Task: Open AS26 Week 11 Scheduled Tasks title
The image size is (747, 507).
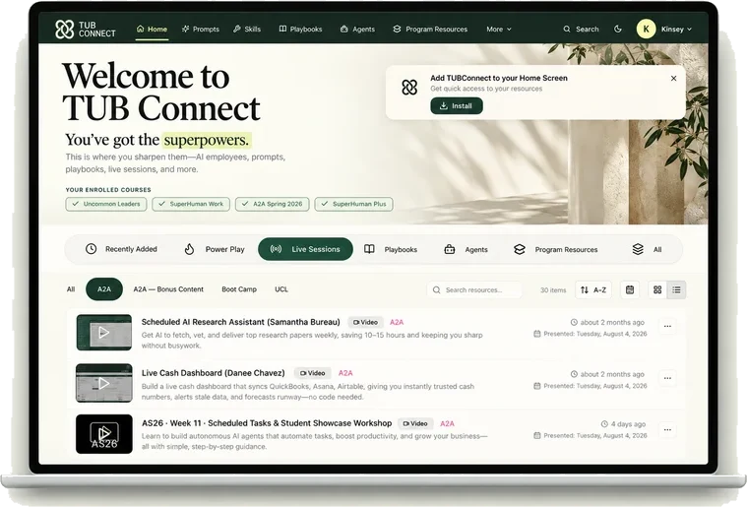Action: (267, 423)
